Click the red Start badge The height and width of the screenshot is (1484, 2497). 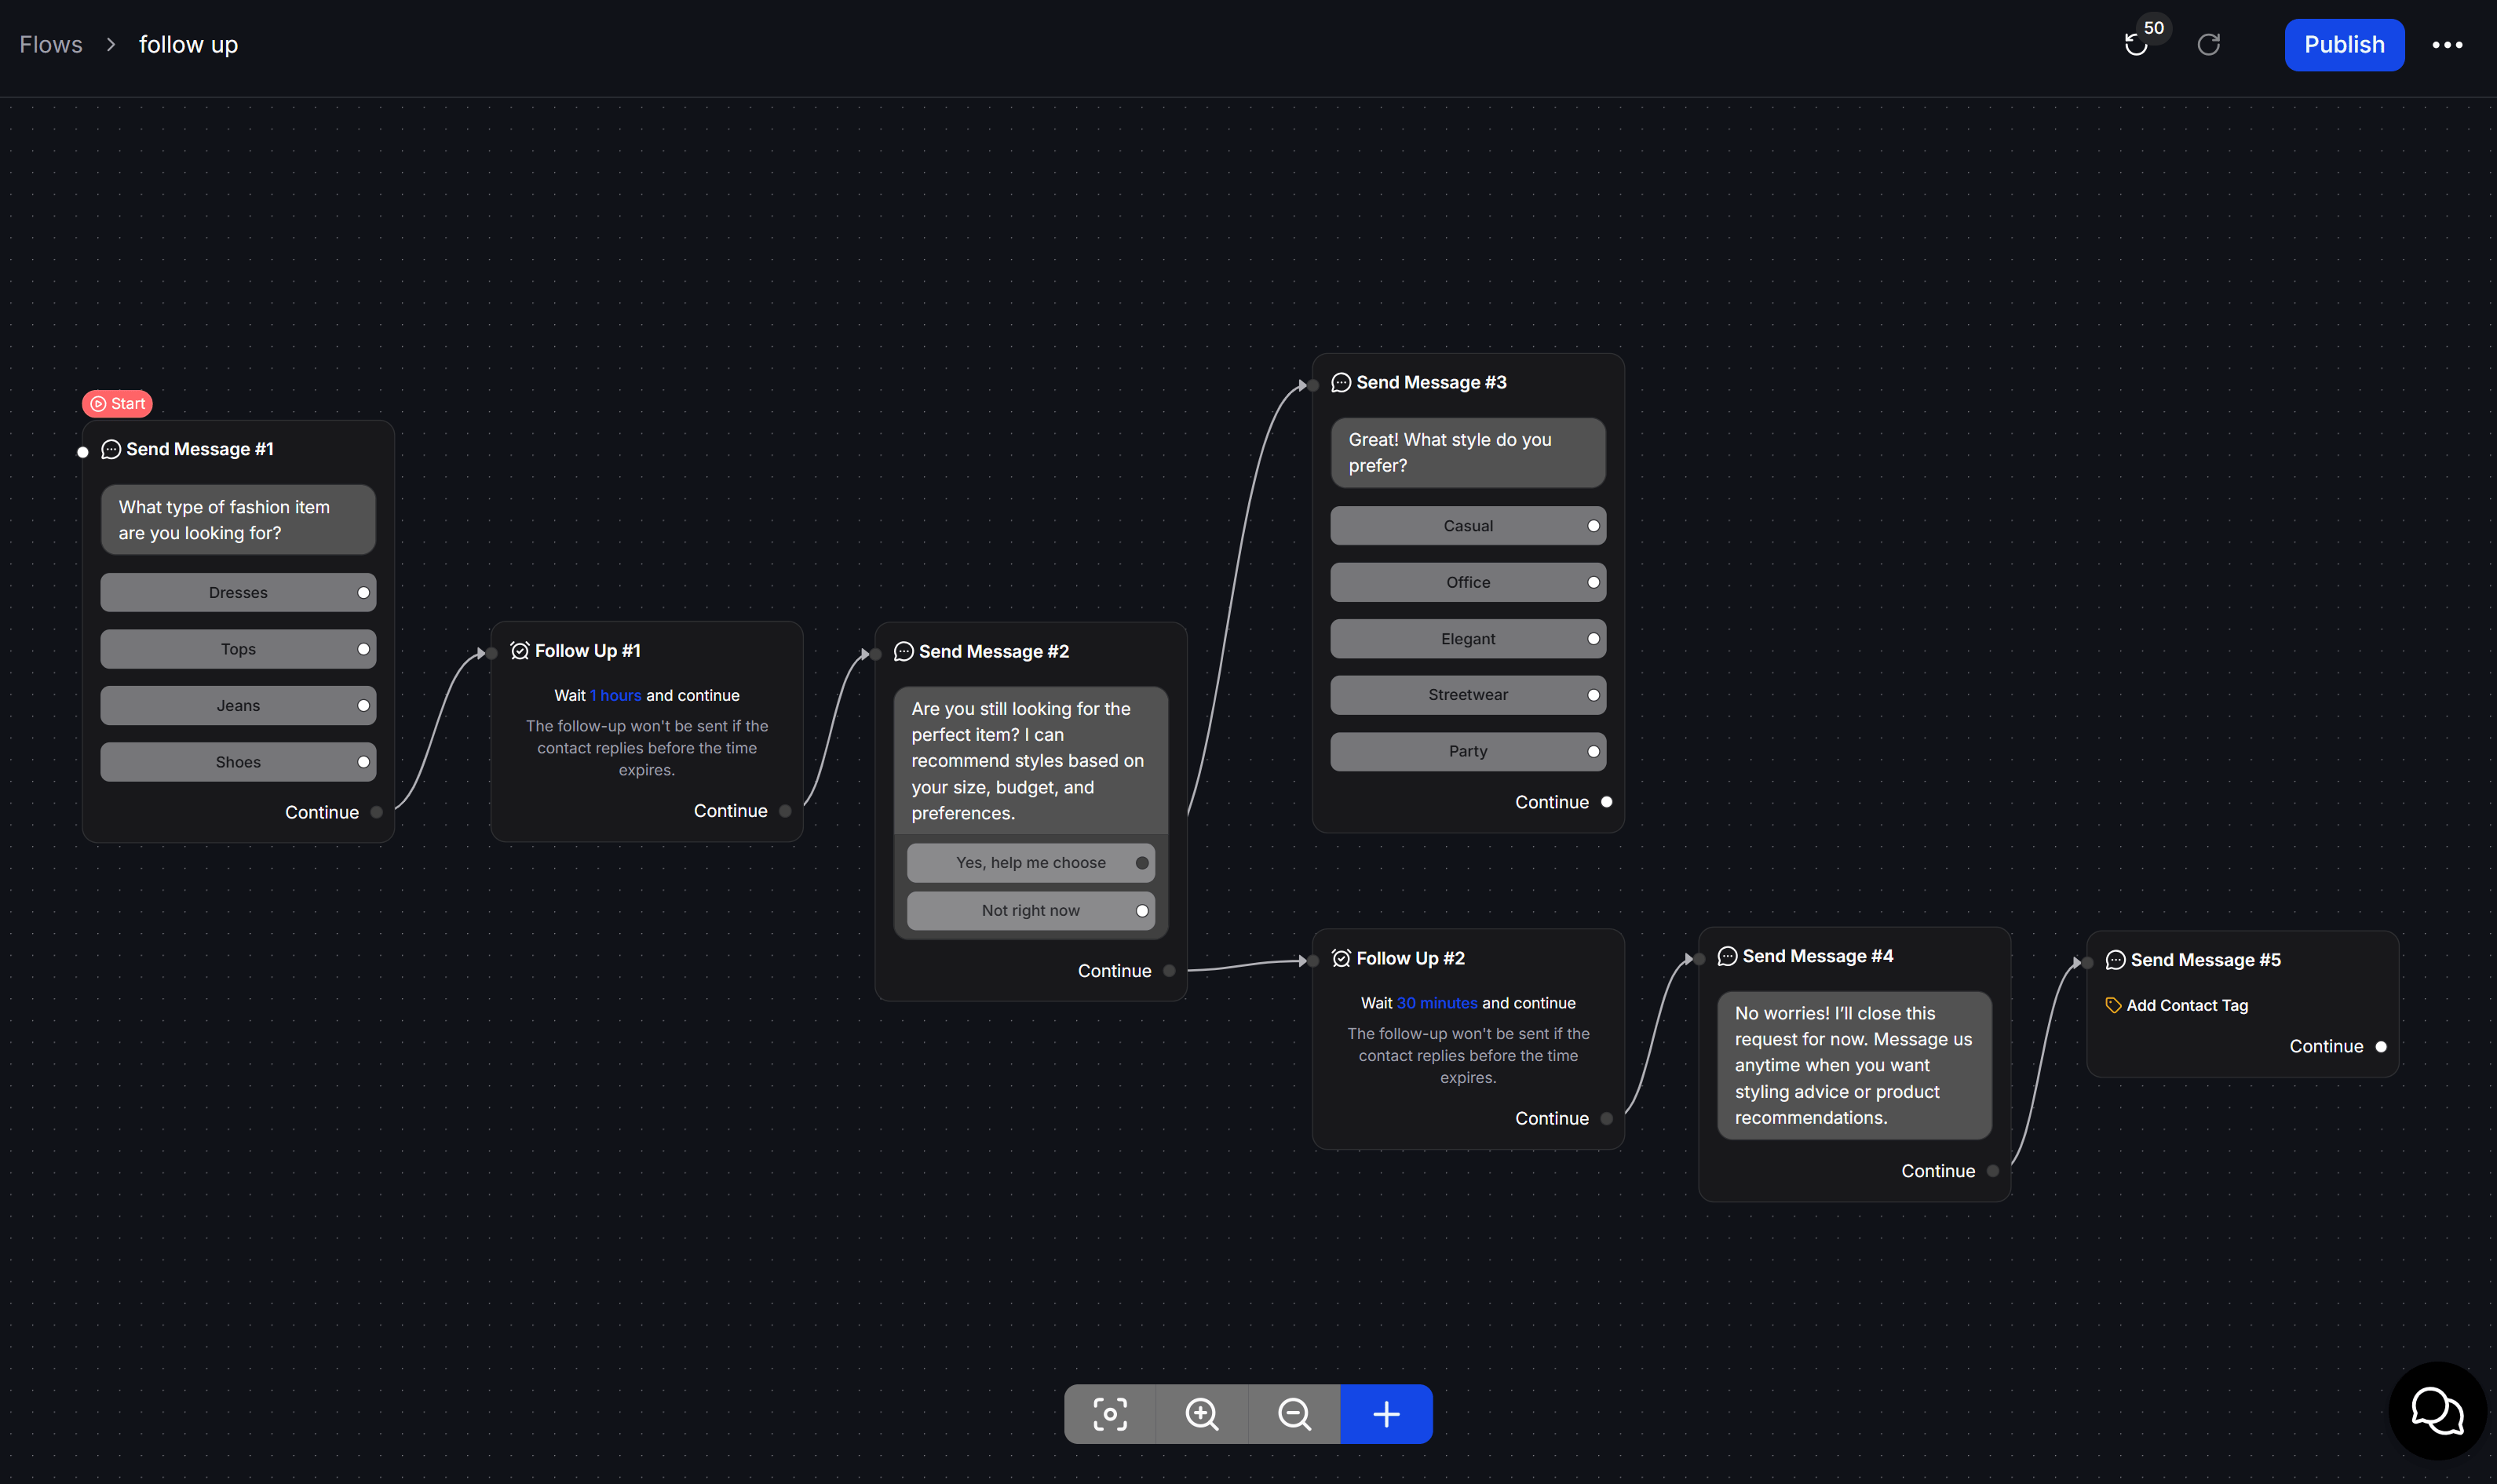tap(117, 404)
